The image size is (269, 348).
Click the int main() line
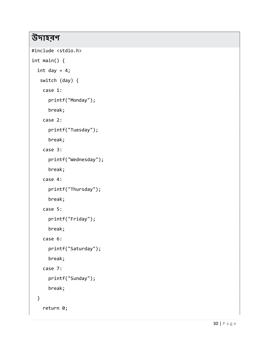[48, 61]
